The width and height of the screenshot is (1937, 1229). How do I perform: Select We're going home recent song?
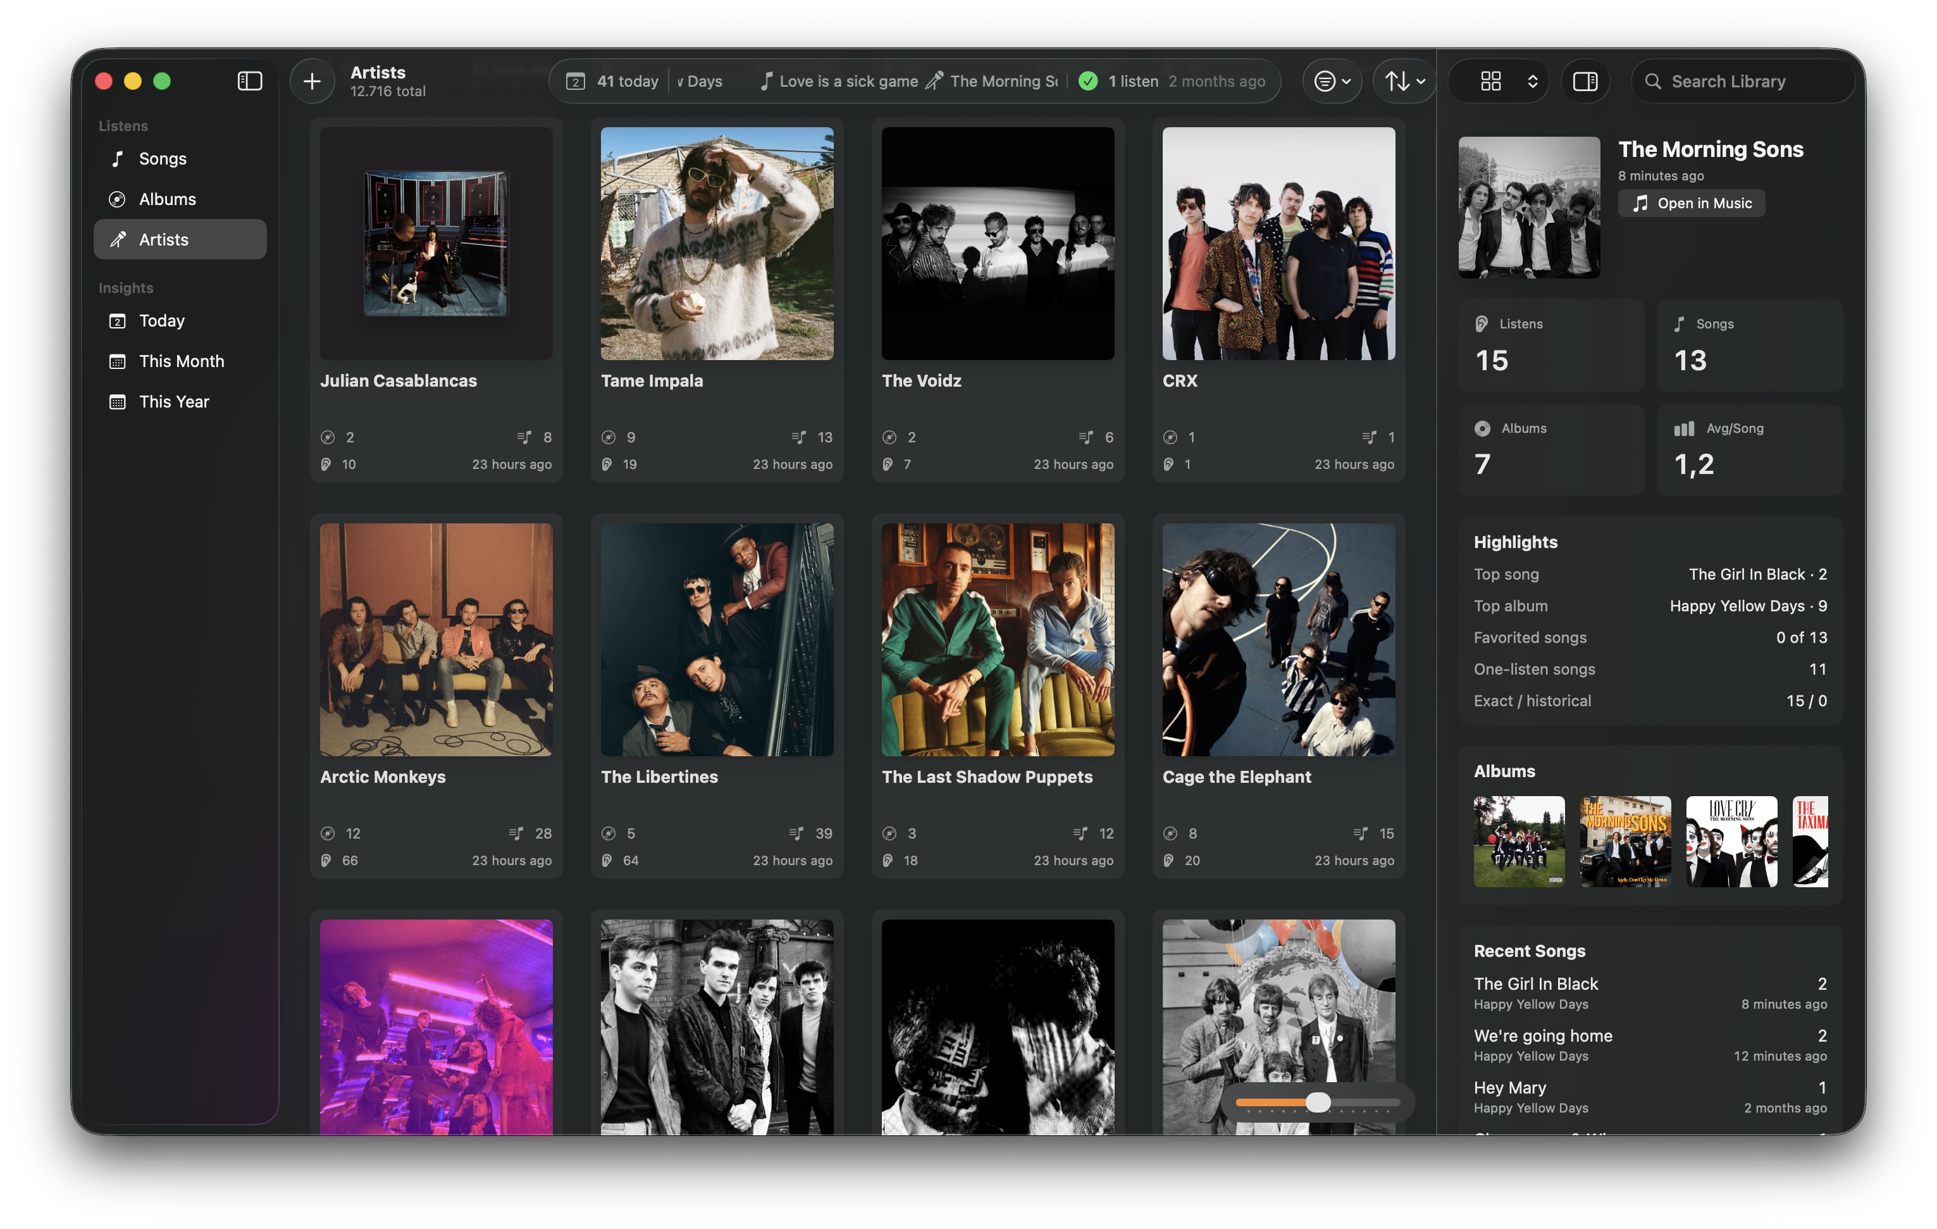pos(1650,1045)
